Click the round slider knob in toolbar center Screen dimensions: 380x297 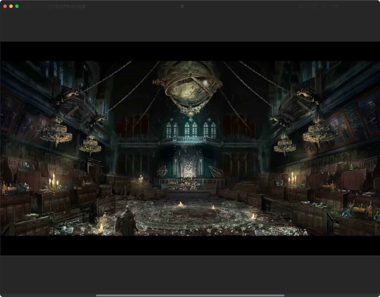pyautogui.click(x=182, y=6)
